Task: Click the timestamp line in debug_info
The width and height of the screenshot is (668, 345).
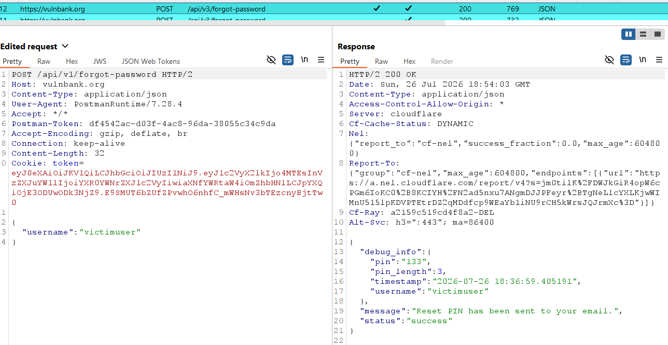Action: (x=477, y=281)
